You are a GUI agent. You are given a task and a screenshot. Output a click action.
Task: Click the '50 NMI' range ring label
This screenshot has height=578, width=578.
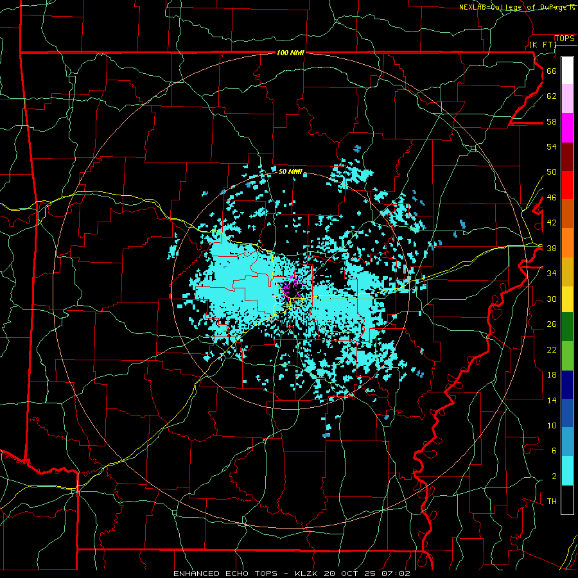(x=290, y=171)
